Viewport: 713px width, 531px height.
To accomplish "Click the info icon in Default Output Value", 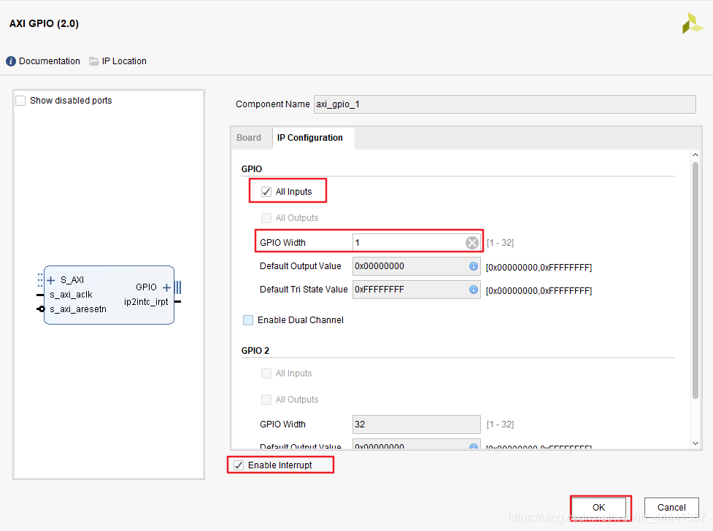I will click(x=474, y=266).
